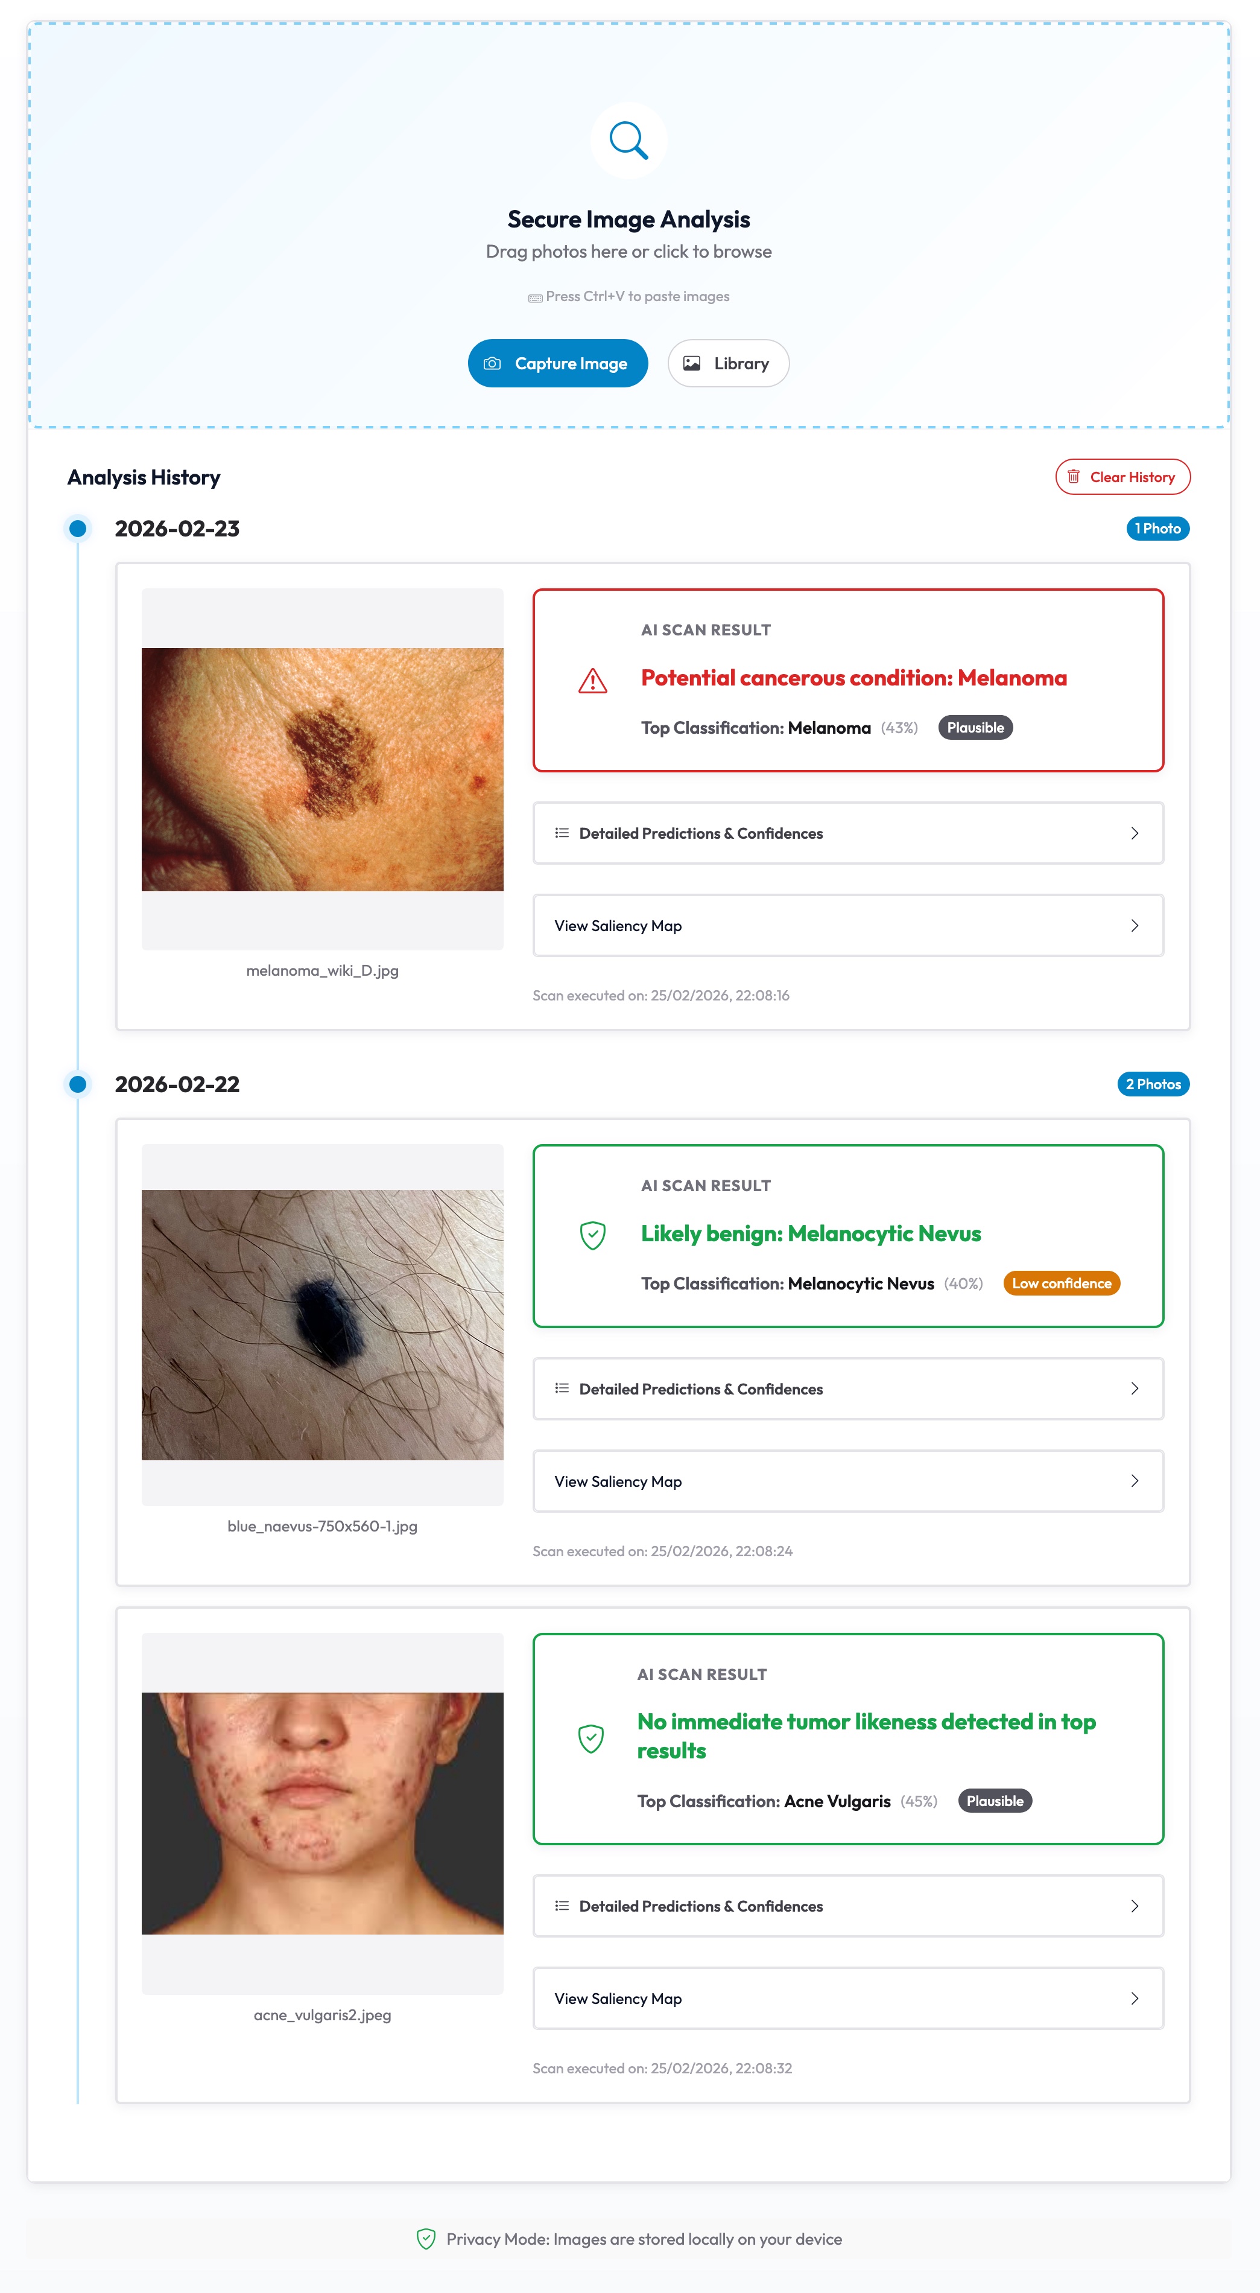Open View Saliency Map for blue naevus scan

pos(848,1481)
